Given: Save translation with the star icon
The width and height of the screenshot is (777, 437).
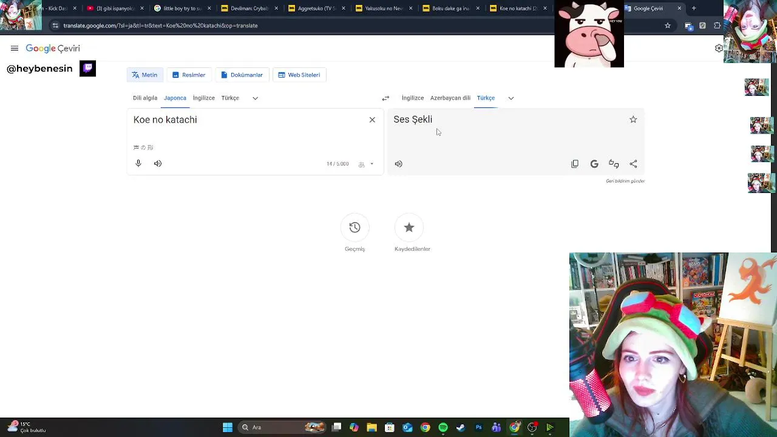Looking at the screenshot, I should tap(633, 120).
